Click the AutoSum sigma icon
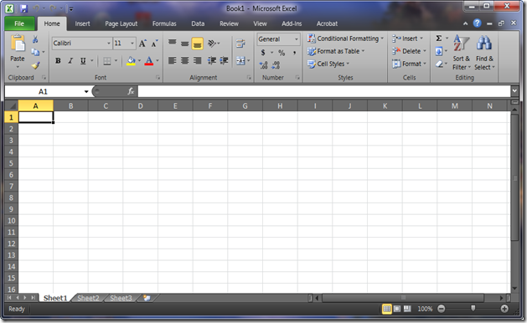The width and height of the screenshot is (527, 323). point(438,38)
